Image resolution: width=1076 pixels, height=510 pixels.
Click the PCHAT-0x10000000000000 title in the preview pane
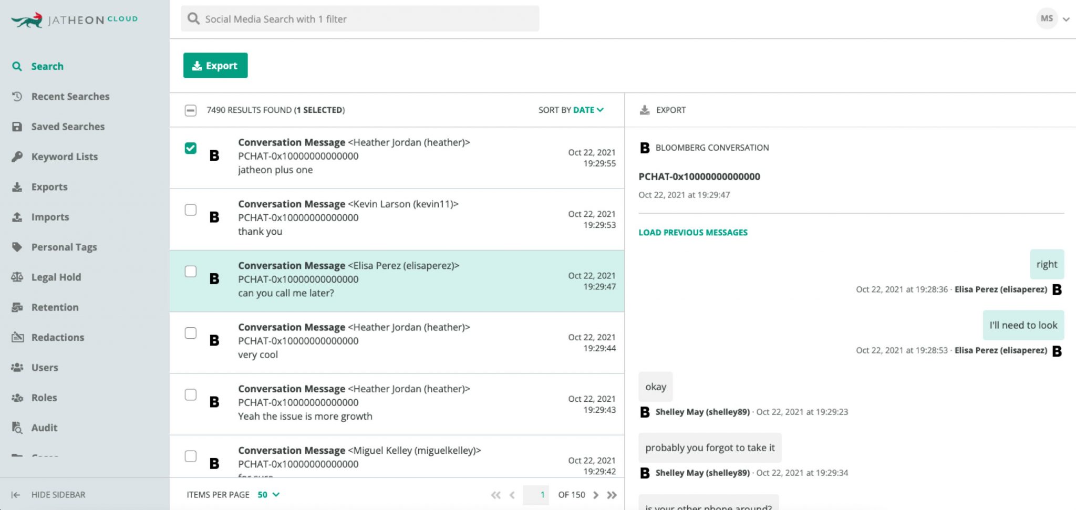click(699, 176)
